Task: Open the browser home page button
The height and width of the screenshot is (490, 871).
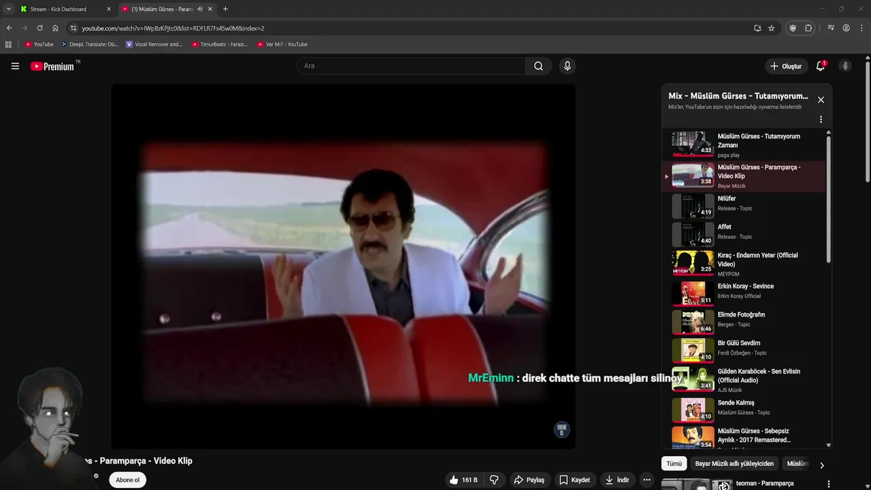Action: [55, 28]
